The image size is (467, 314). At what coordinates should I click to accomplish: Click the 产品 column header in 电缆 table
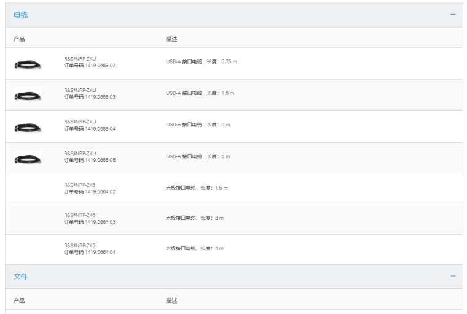[x=19, y=38]
